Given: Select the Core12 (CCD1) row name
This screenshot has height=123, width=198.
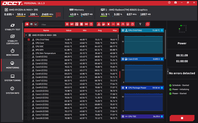Looking at the screenshot, I should [42, 98].
